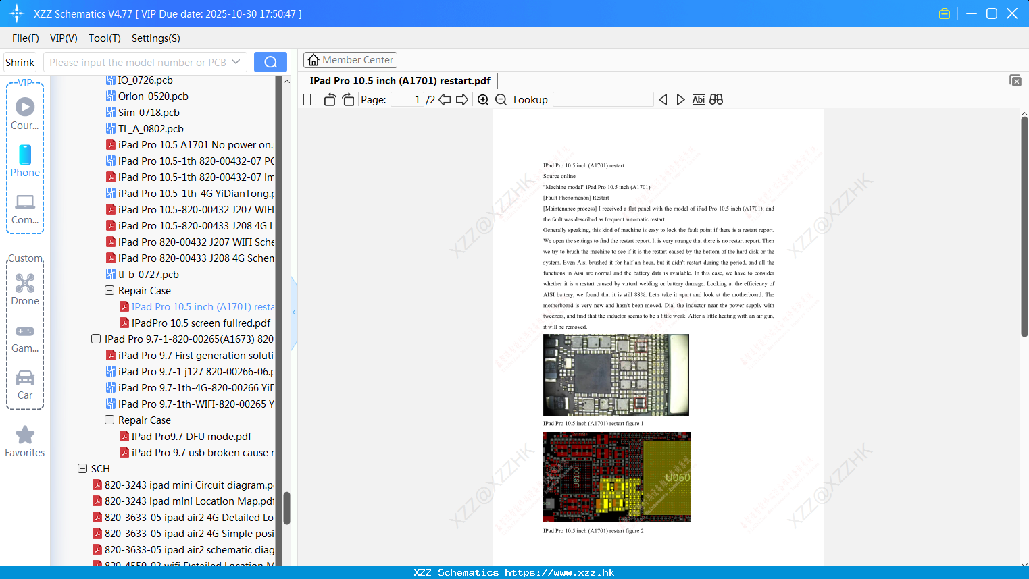Click the Page number field

[x=407, y=99]
